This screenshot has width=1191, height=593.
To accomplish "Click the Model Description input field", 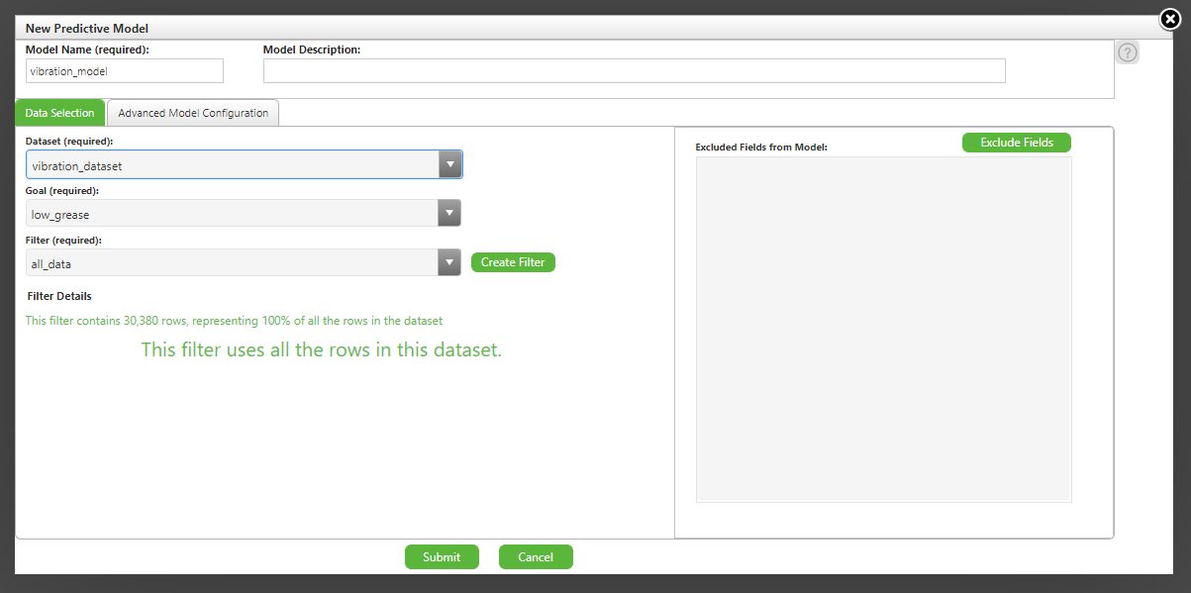I will pyautogui.click(x=634, y=70).
